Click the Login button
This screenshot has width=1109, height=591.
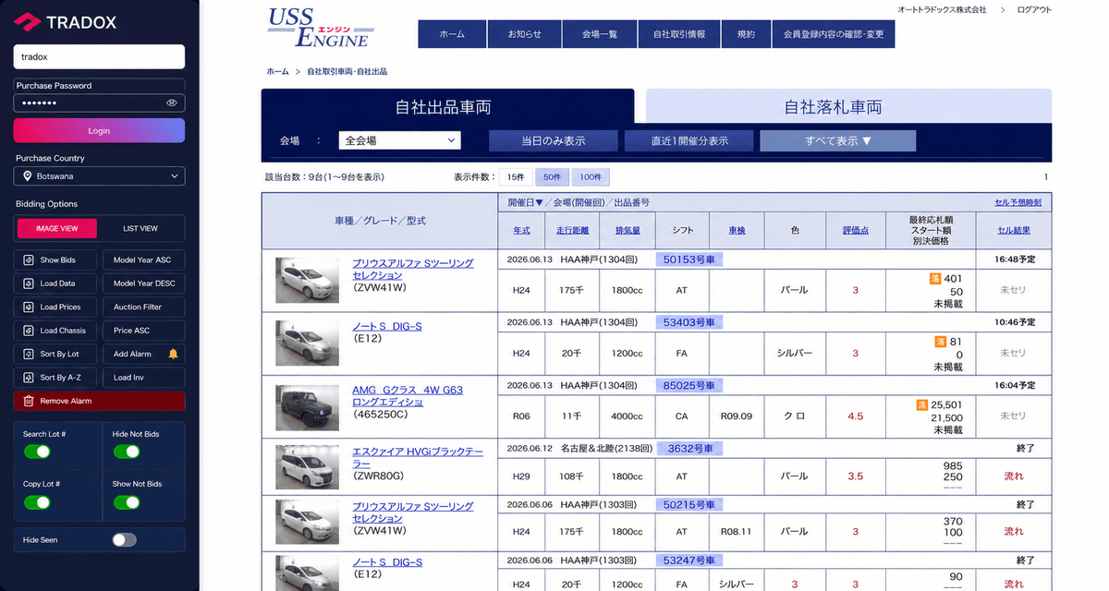[x=99, y=130]
